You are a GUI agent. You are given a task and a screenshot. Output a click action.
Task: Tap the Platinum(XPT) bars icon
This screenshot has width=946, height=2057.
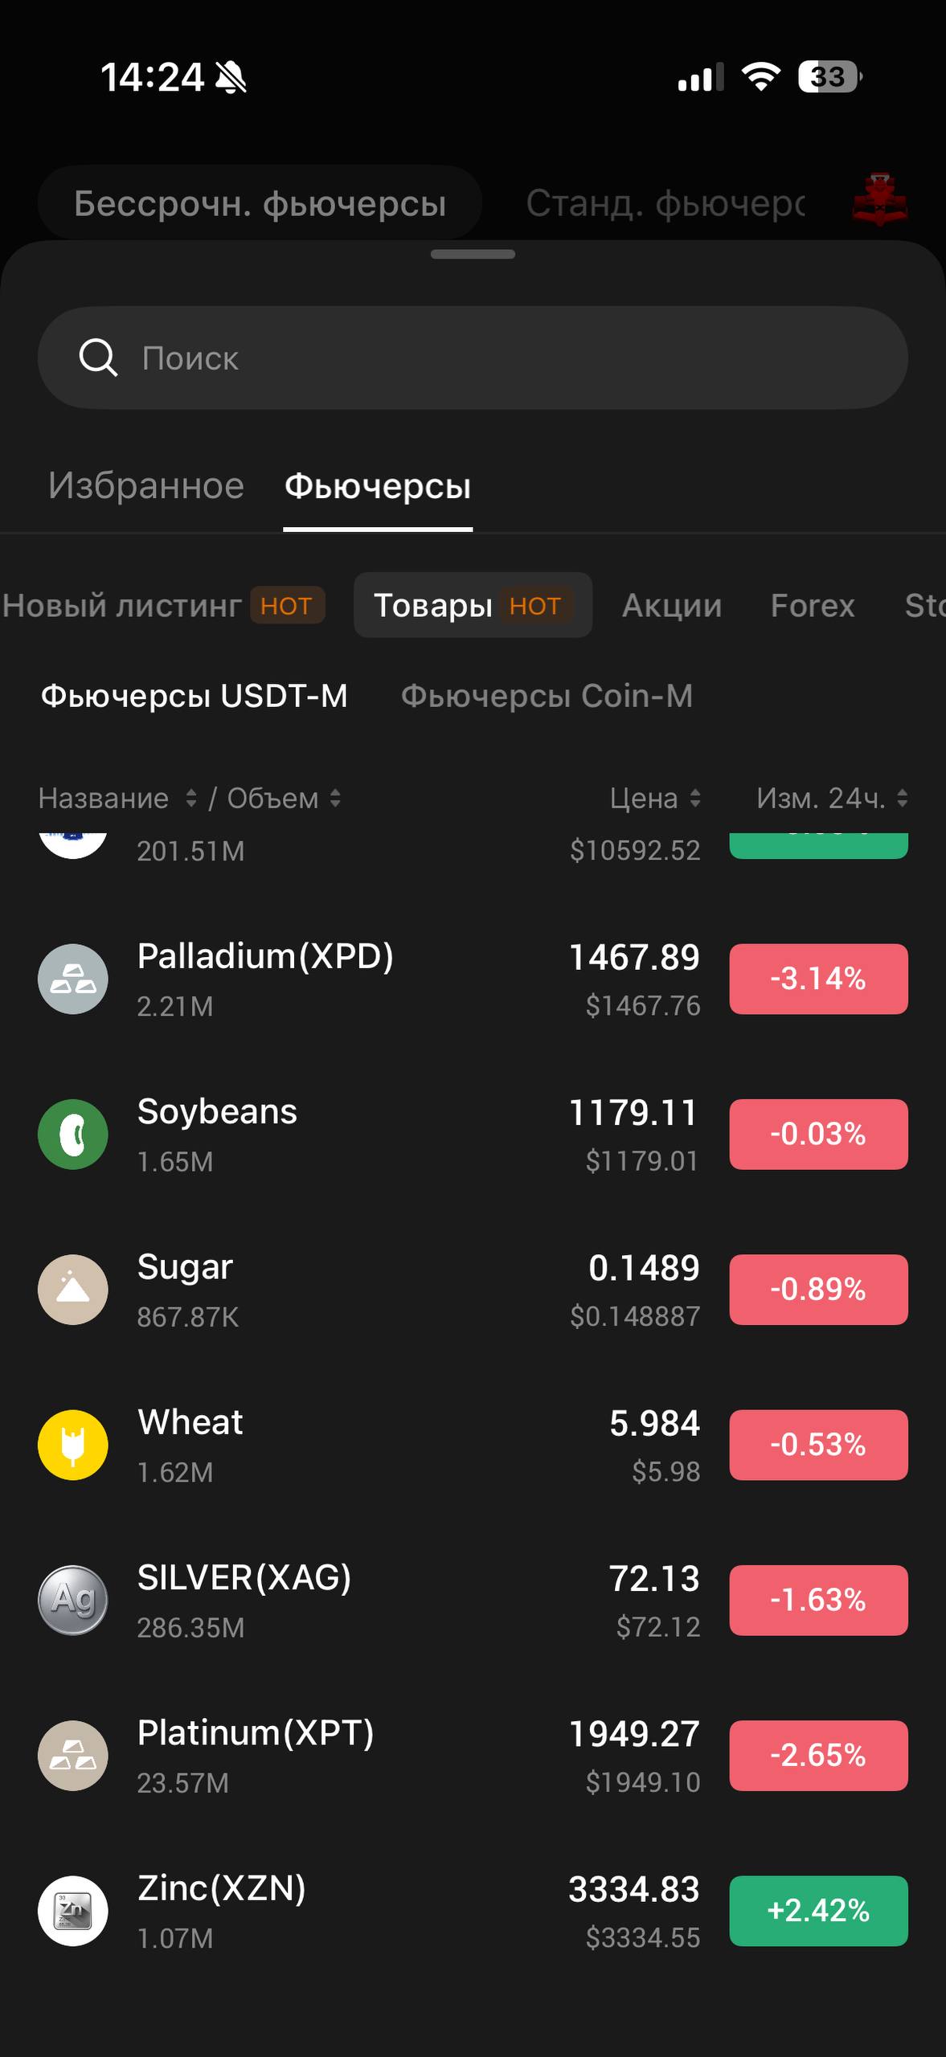[x=73, y=1755]
